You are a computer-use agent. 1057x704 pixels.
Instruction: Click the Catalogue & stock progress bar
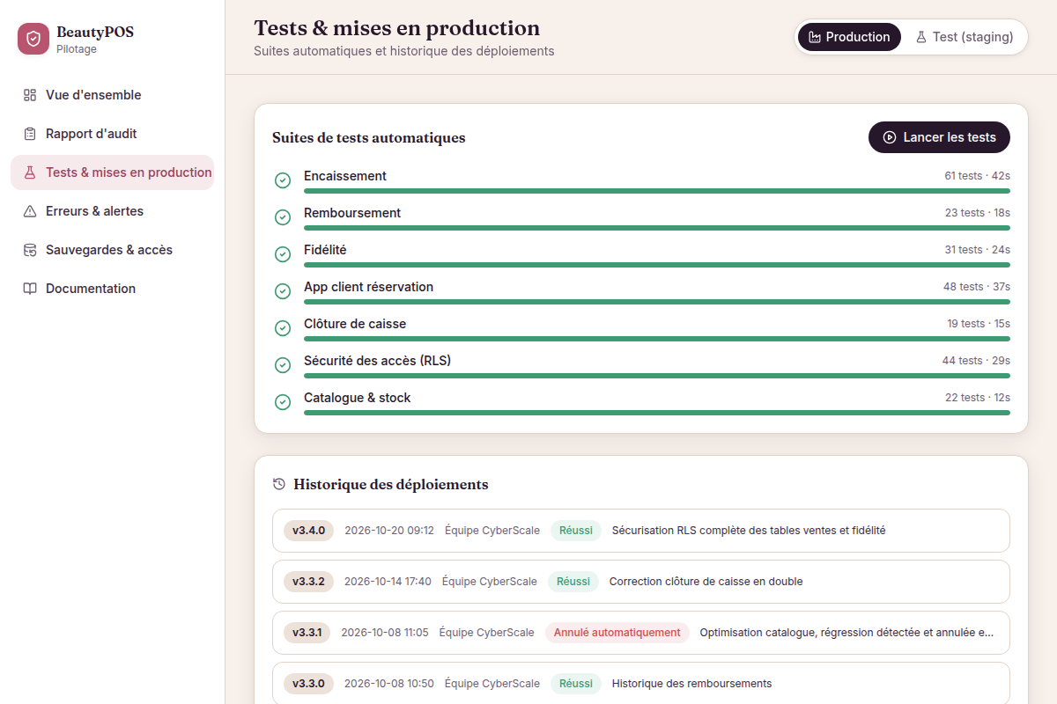(657, 413)
